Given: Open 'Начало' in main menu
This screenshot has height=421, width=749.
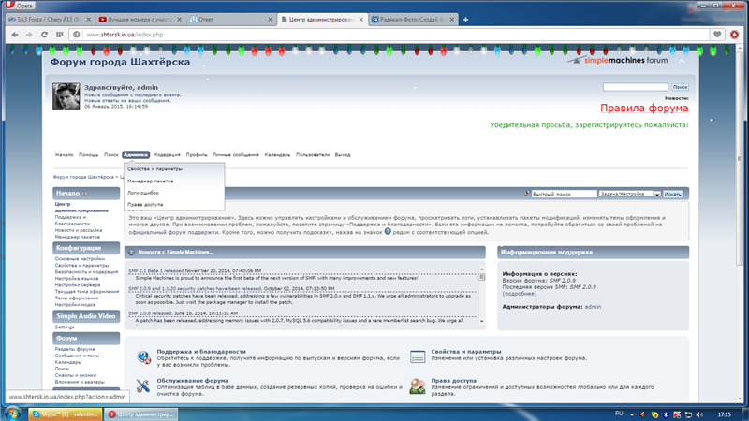Looking at the screenshot, I should (x=64, y=154).
